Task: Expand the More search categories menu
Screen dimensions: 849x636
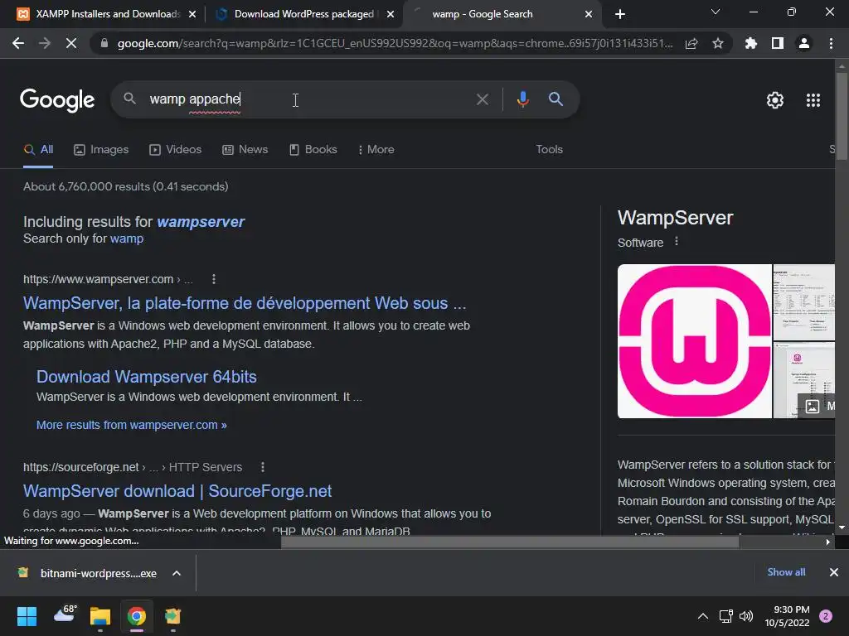Action: pos(376,150)
